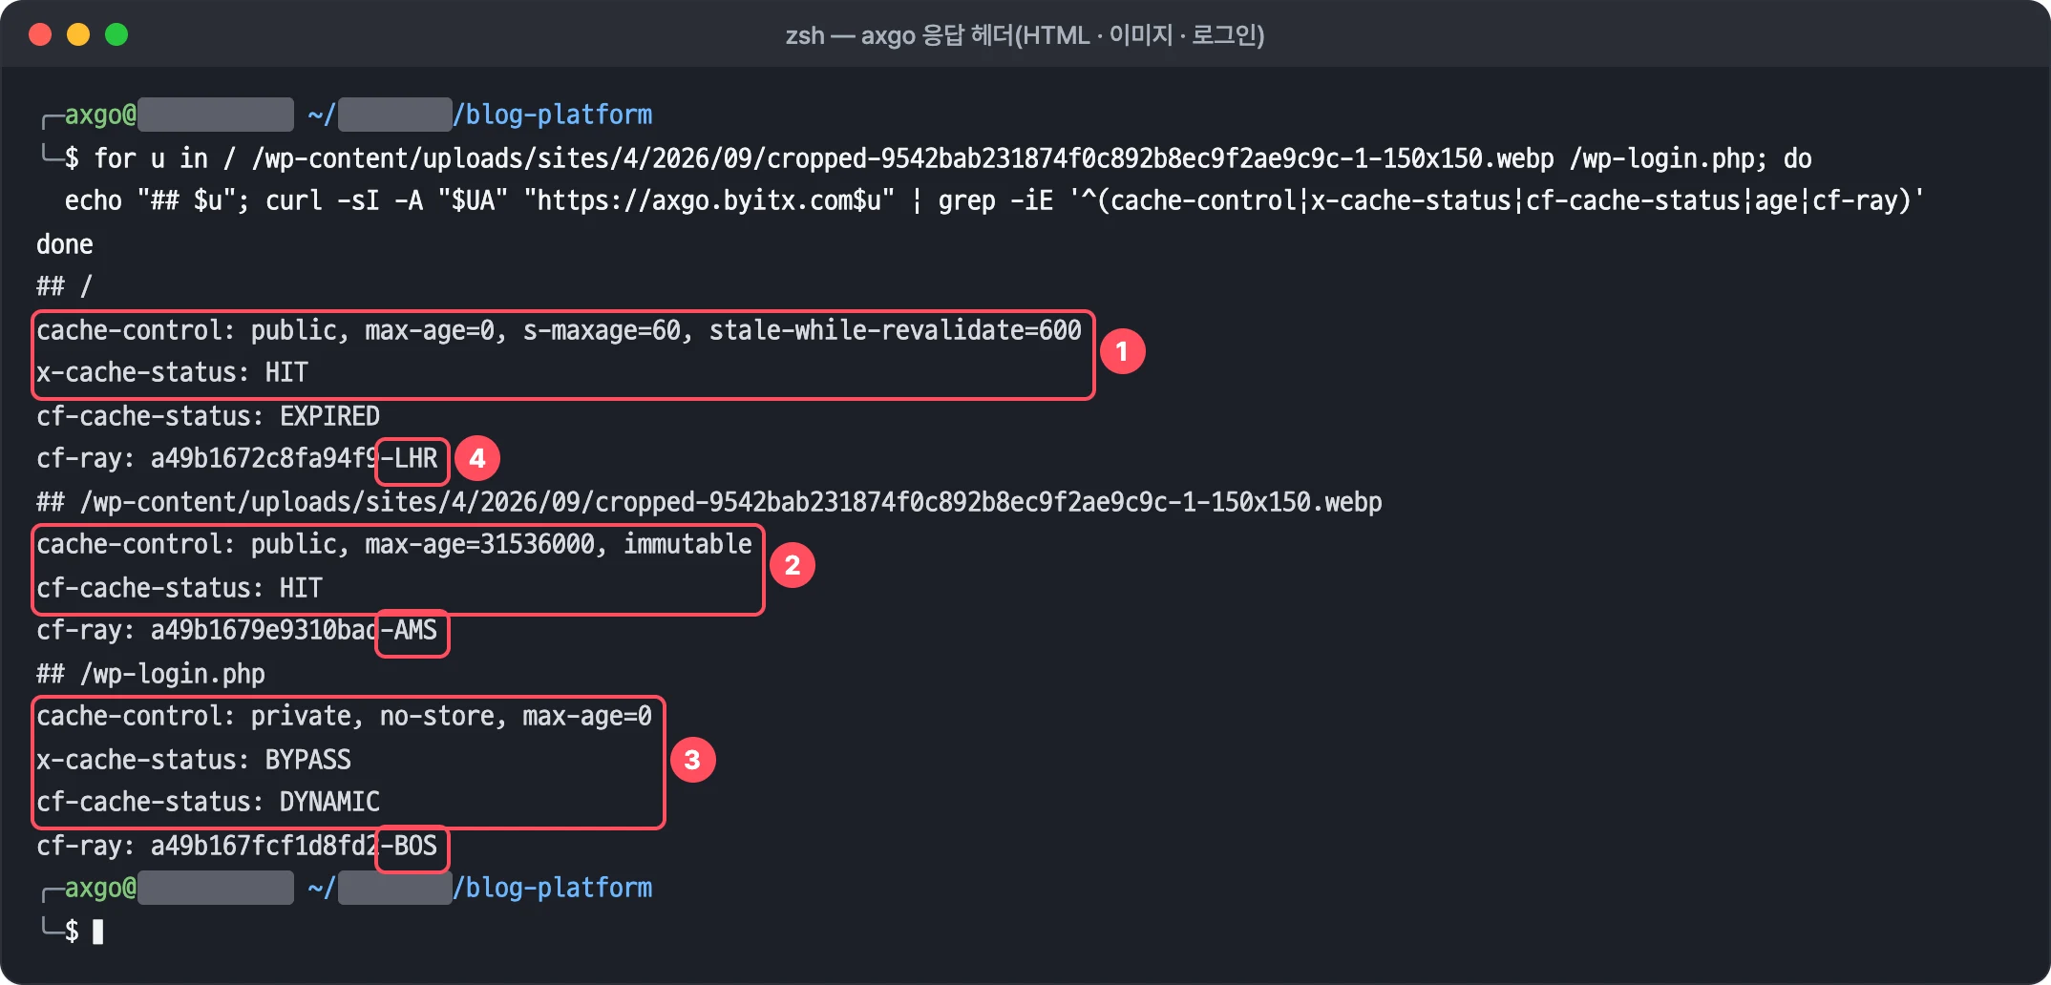The image size is (2051, 985).
Task: Click the echo/curl/grep command line
Action: point(994,200)
